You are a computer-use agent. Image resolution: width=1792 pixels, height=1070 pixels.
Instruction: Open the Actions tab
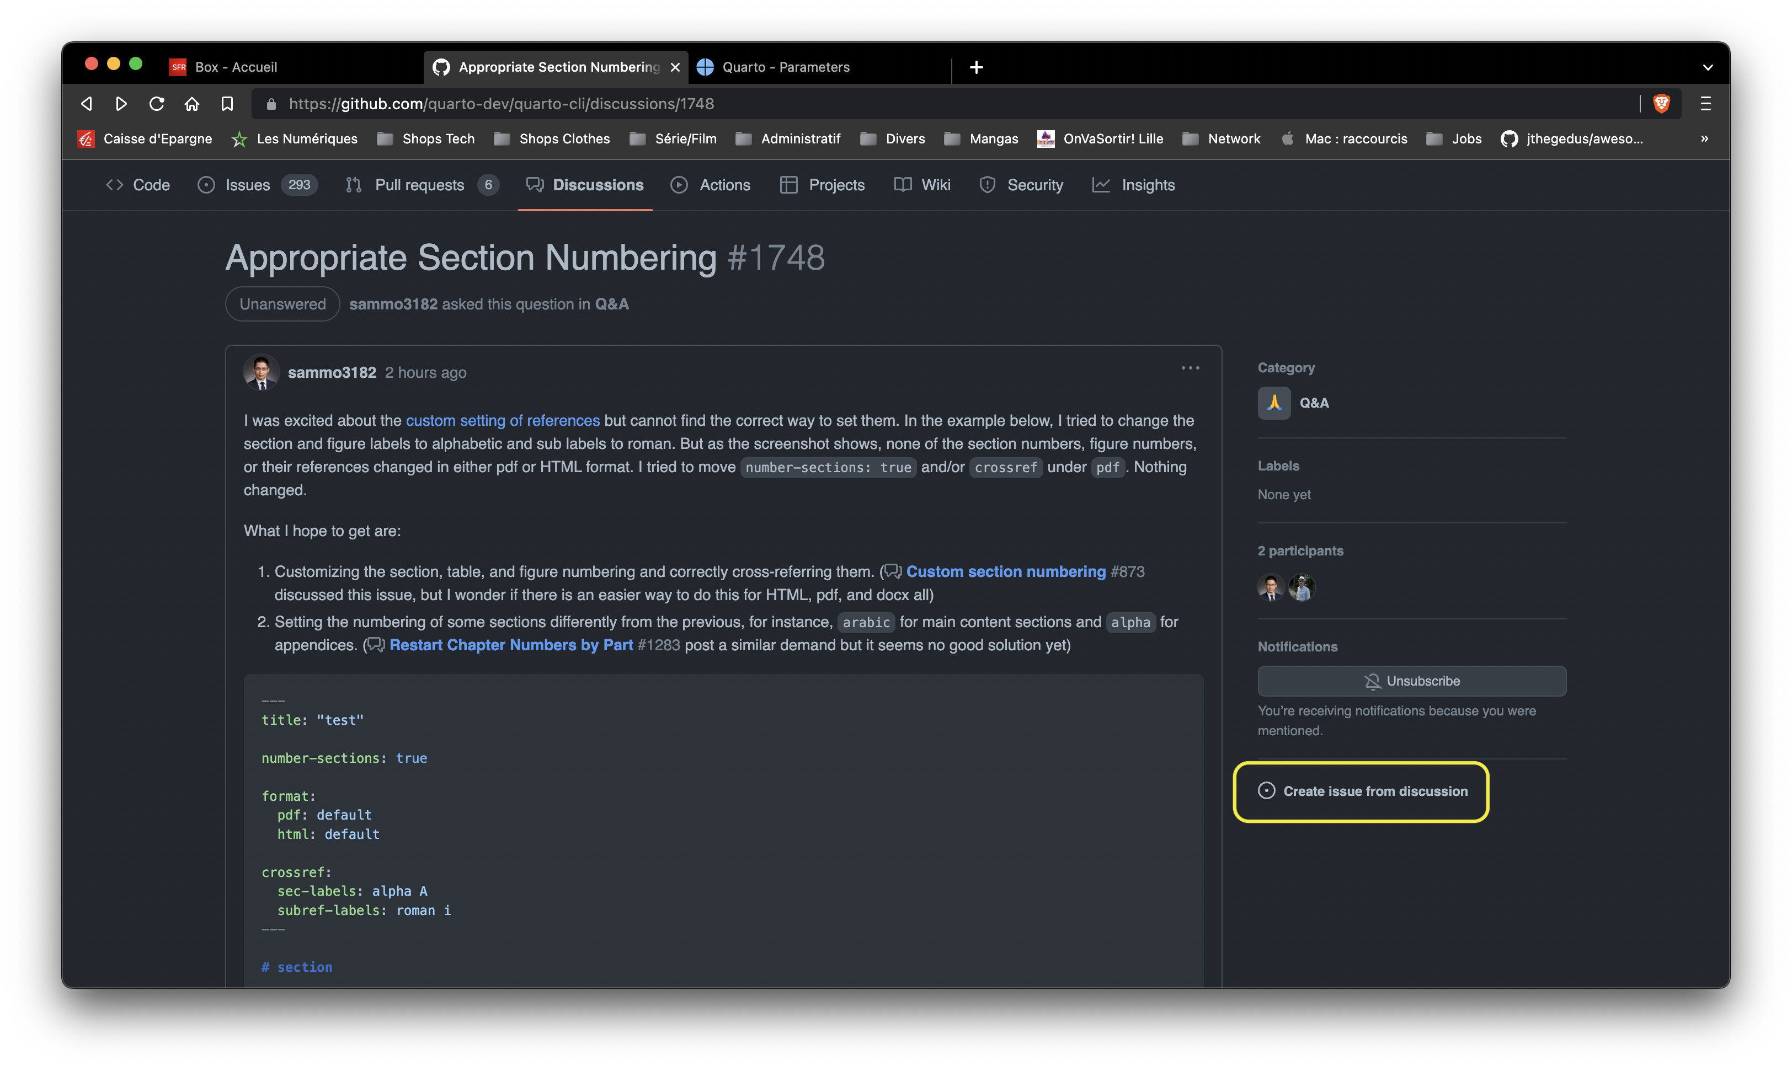click(710, 185)
